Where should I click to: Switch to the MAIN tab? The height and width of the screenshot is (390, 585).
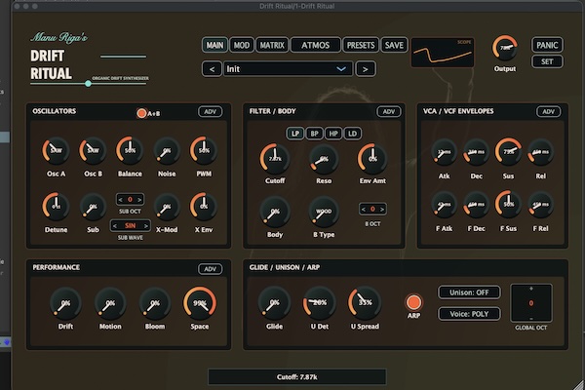coord(214,45)
